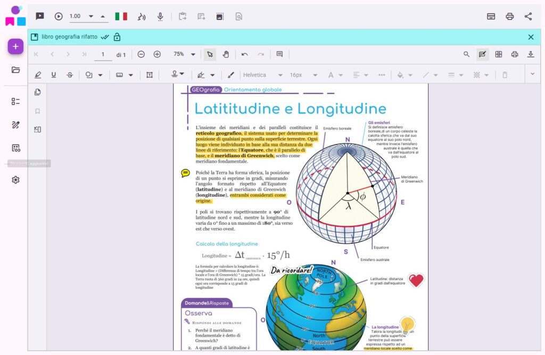This screenshot has height=355, width=545.
Task: Click the page number input field
Action: tap(103, 54)
